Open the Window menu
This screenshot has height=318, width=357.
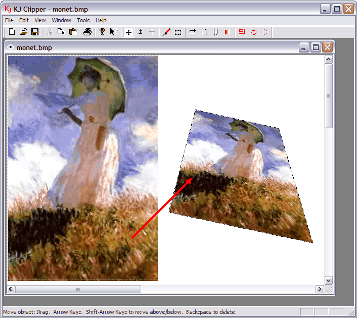pyautogui.click(x=62, y=21)
